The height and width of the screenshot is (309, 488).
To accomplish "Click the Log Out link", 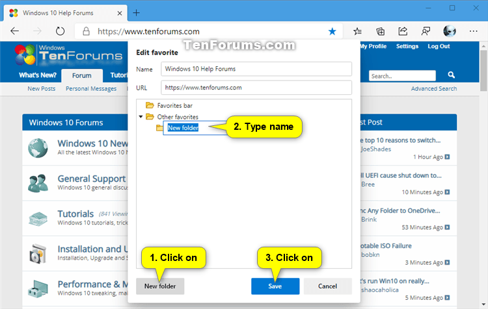I will (439, 46).
